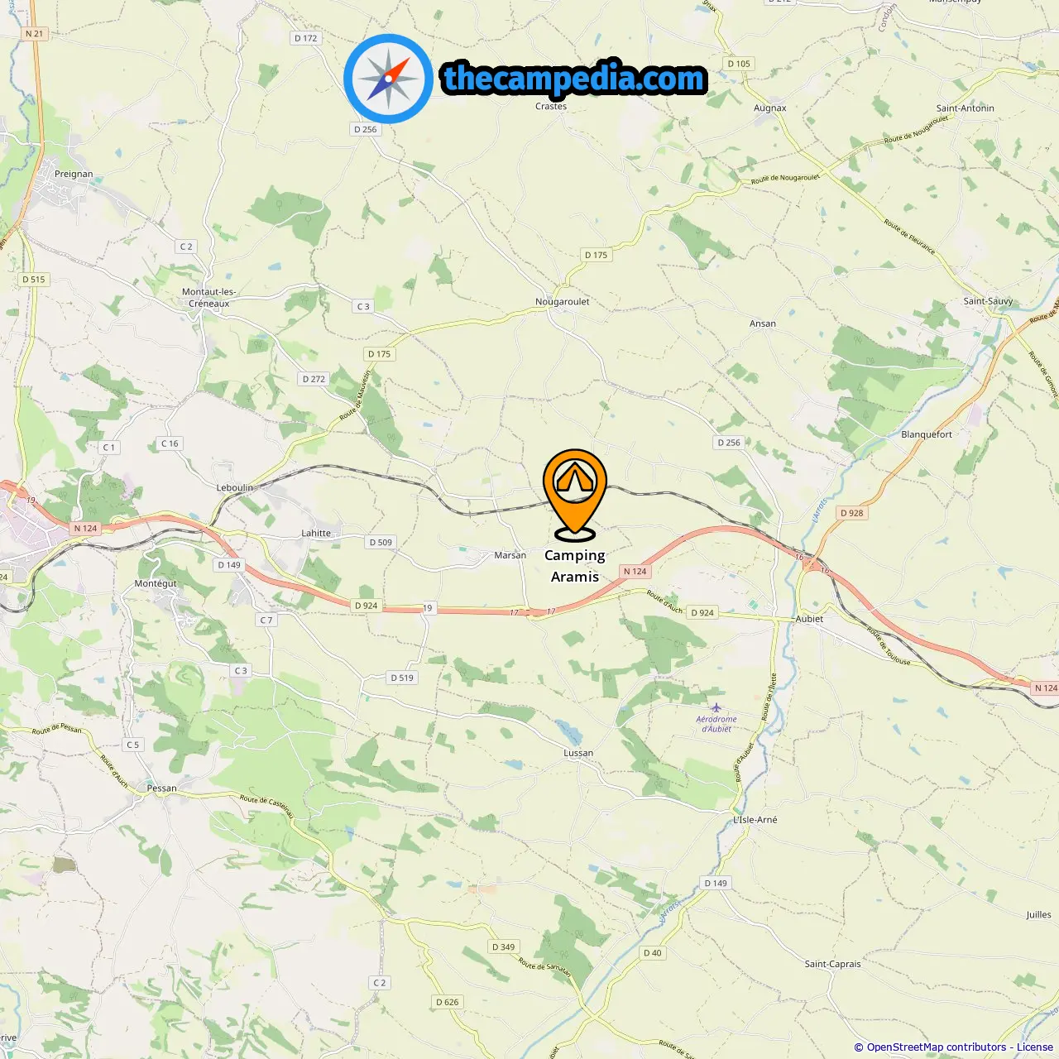This screenshot has height=1059, width=1059.
Task: Open the License link
Action: 1035,1047
